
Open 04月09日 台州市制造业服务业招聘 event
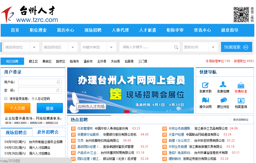(33, 142)
